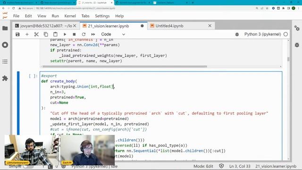Click the JupyterLab logo icon
The width and height of the screenshot is (302, 170).
click(x=5, y=16)
